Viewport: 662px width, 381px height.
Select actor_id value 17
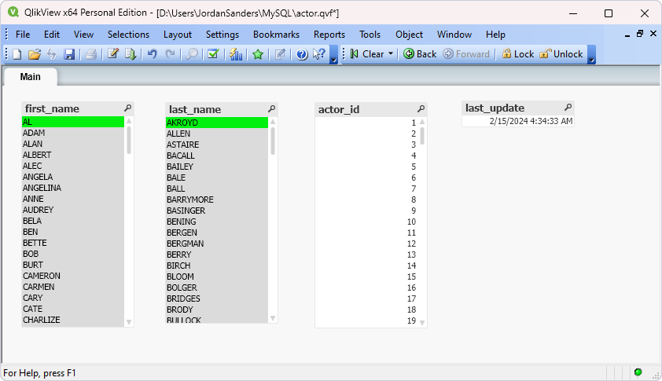coord(366,299)
